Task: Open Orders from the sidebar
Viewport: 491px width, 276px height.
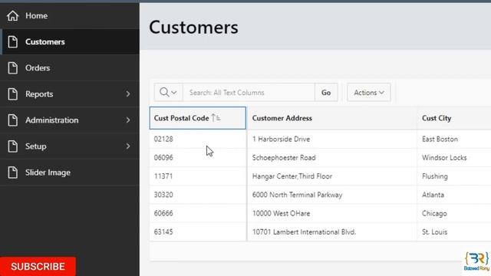Action: click(70, 68)
